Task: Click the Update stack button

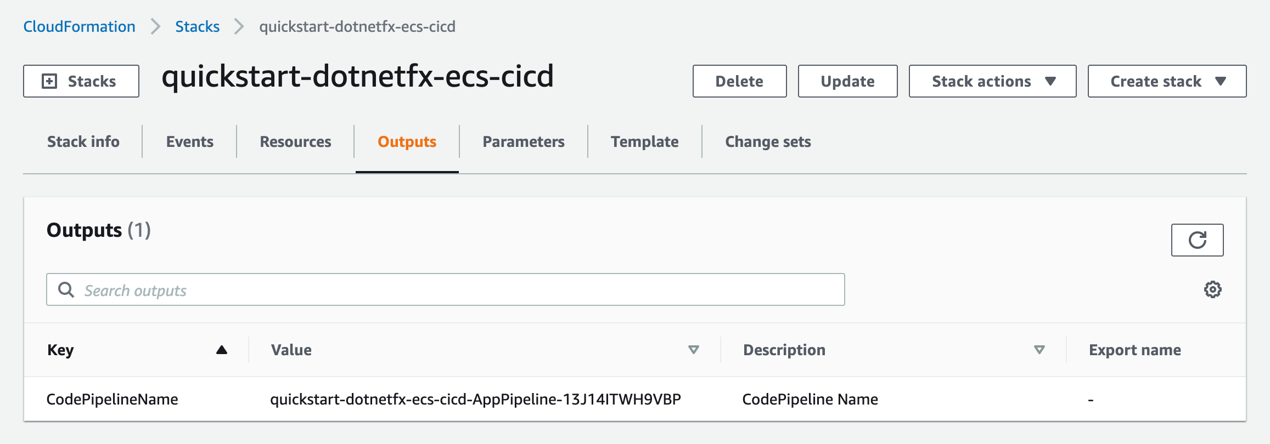Action: pyautogui.click(x=847, y=81)
